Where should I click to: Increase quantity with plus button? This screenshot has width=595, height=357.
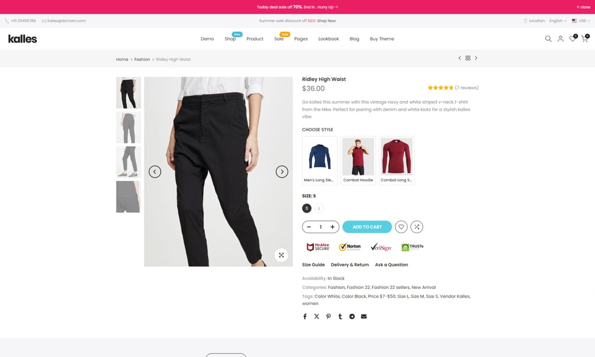coord(332,227)
